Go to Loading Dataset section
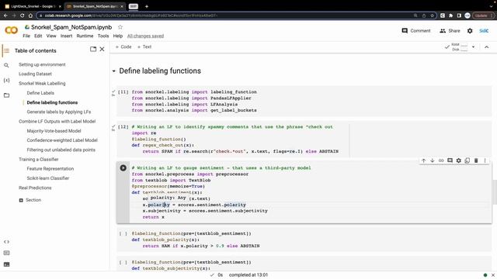 tap(35, 74)
